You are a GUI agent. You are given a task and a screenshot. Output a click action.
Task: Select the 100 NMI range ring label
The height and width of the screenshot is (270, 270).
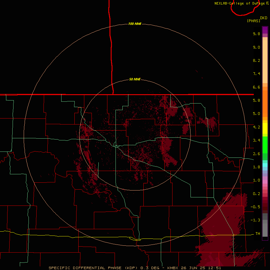click(135, 24)
